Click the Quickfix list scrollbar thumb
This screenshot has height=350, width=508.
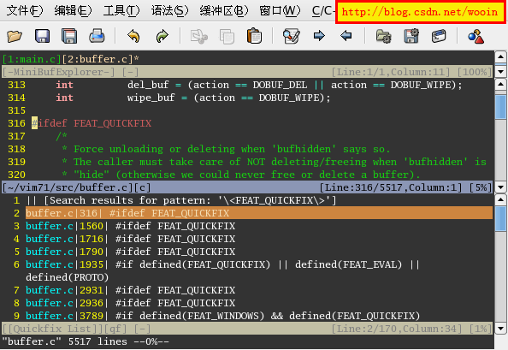pos(501,219)
